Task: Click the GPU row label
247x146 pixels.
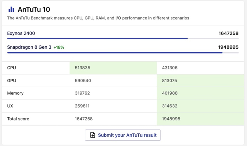Action: [x=12, y=81]
